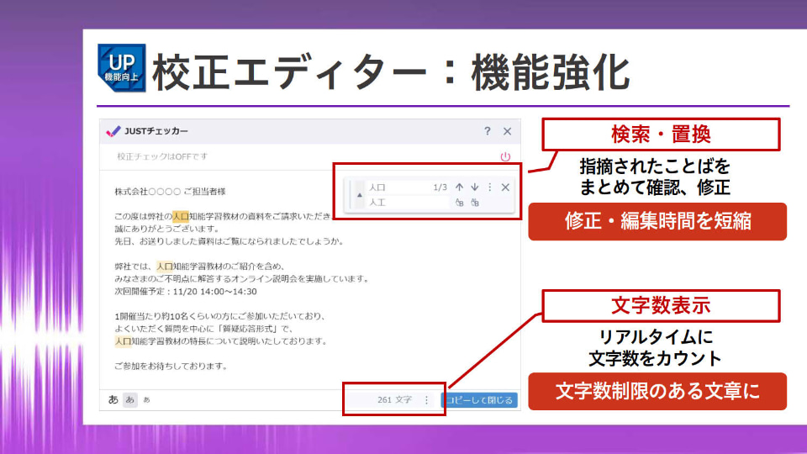
Task: Click the コピーして閉じる button
Action: coord(479,400)
